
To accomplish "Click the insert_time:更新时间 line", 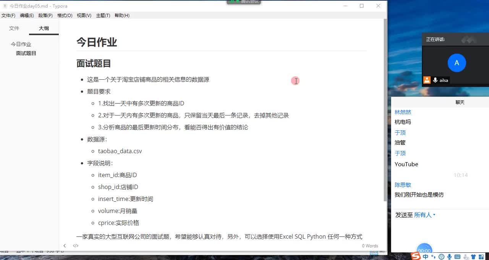I will click(125, 199).
